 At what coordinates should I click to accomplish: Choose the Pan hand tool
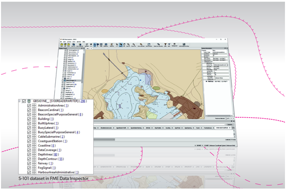(124, 45)
